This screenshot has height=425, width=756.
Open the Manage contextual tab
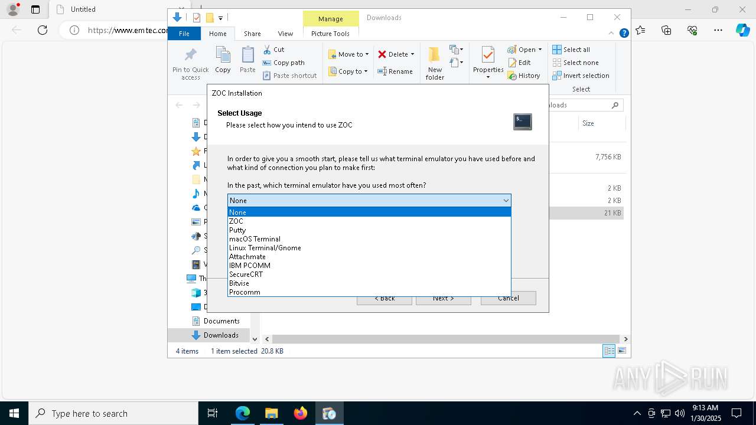(330, 19)
